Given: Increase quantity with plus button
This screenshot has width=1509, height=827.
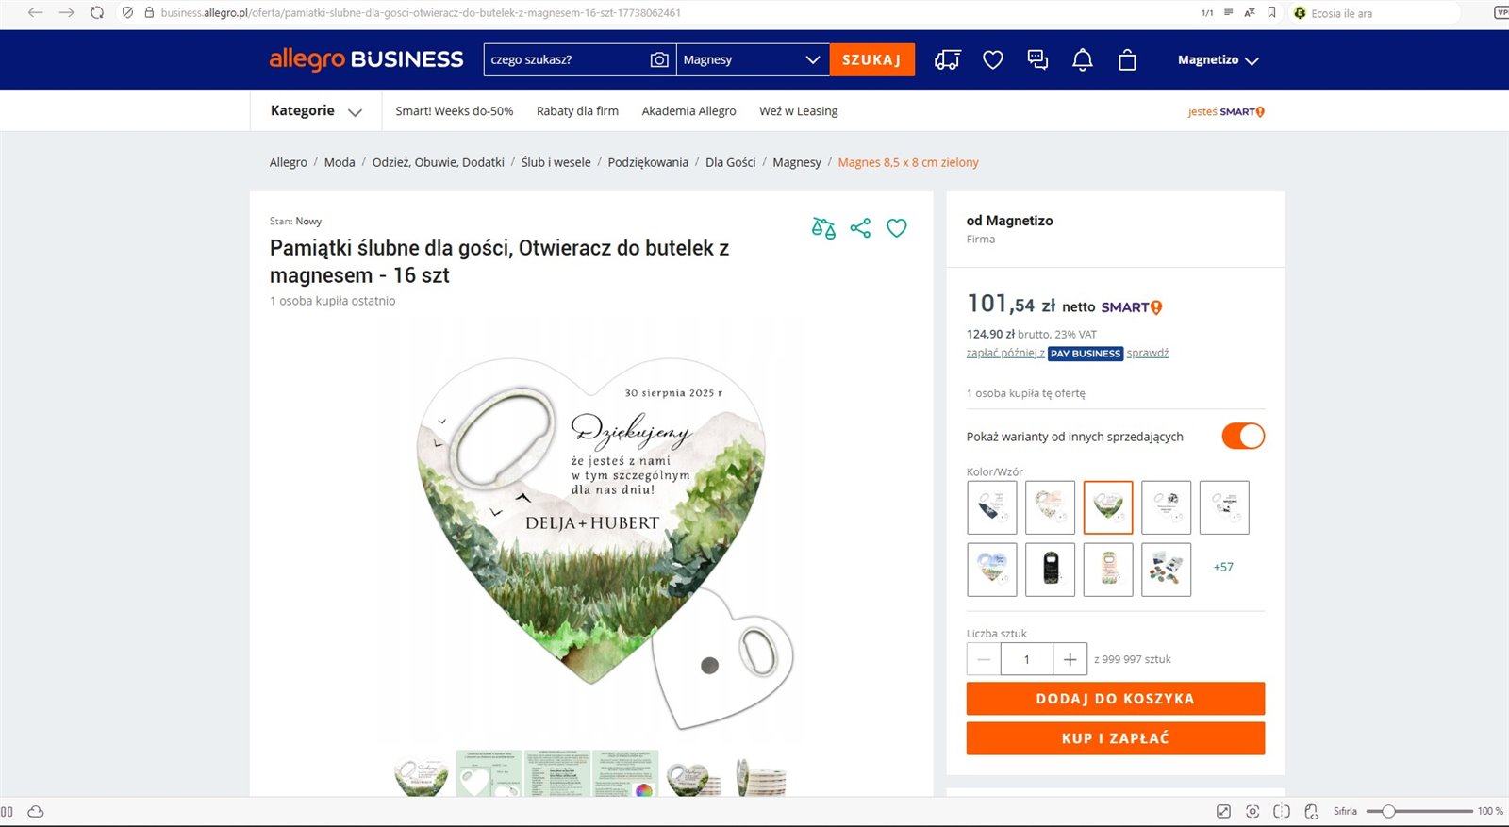Looking at the screenshot, I should coord(1070,659).
